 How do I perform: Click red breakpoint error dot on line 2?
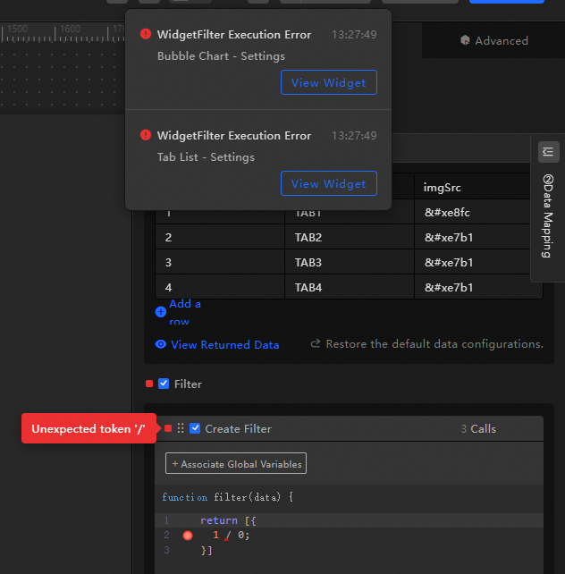point(188,536)
